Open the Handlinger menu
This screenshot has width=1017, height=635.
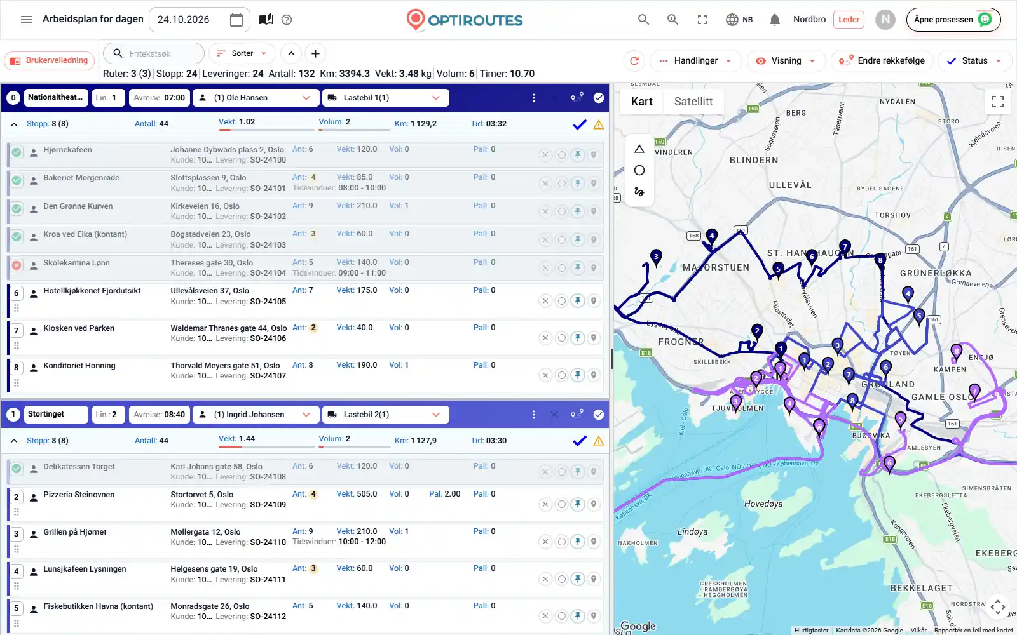[x=696, y=61]
